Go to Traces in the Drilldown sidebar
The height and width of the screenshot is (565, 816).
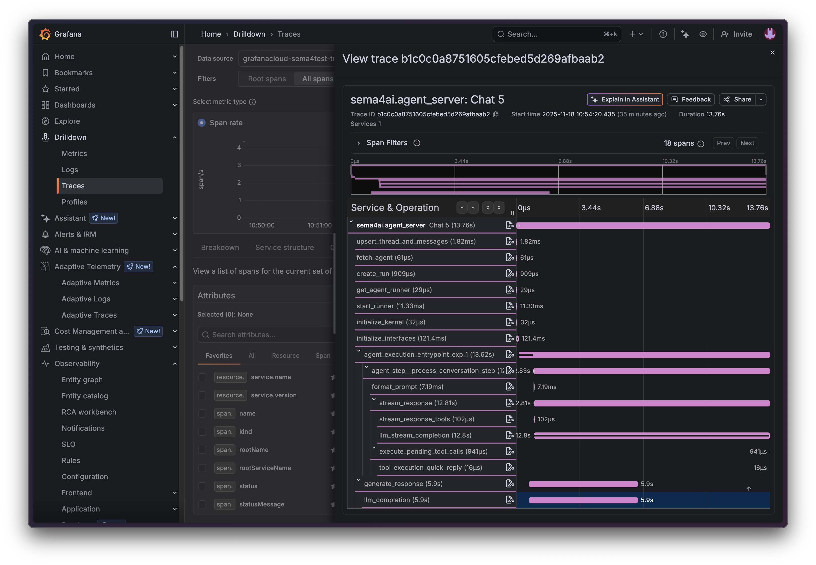(73, 186)
